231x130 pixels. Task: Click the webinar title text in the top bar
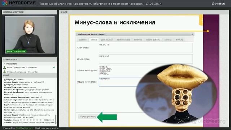click(x=100, y=4)
